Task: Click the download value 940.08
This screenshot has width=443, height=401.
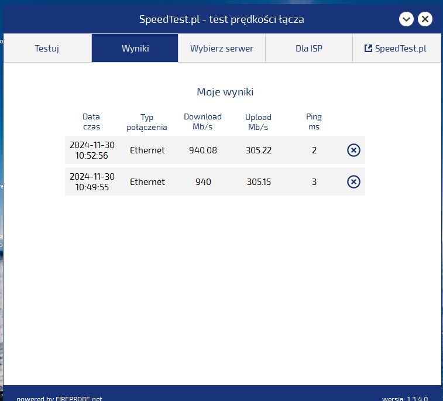Action: click(203, 150)
